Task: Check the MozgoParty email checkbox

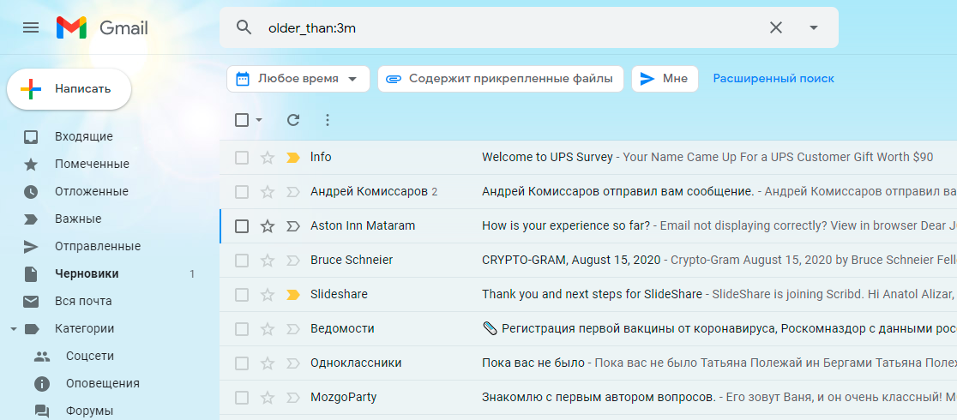Action: 242,398
